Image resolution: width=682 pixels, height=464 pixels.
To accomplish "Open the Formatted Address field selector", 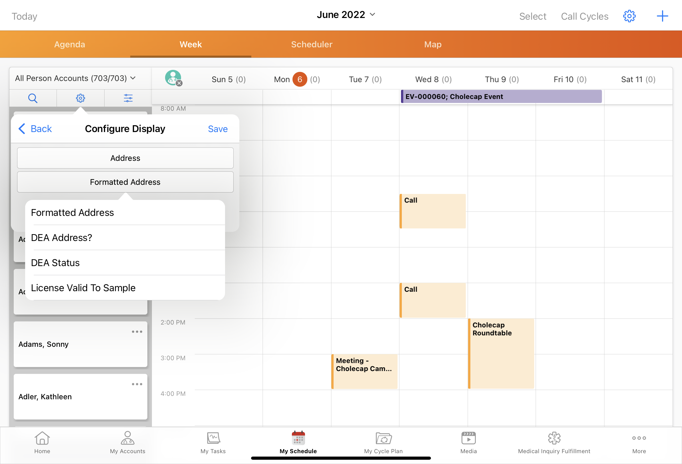I will coord(125,182).
